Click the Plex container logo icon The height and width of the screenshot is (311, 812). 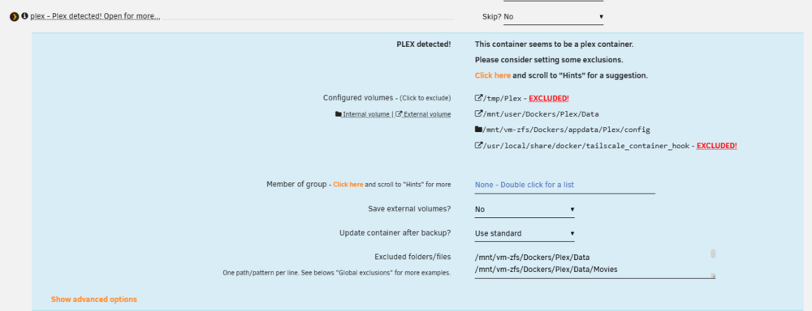[15, 16]
